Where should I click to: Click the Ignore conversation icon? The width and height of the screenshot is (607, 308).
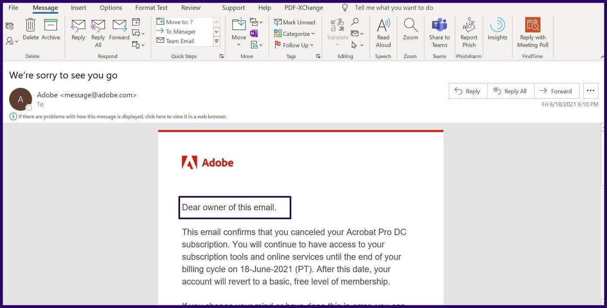(x=9, y=26)
